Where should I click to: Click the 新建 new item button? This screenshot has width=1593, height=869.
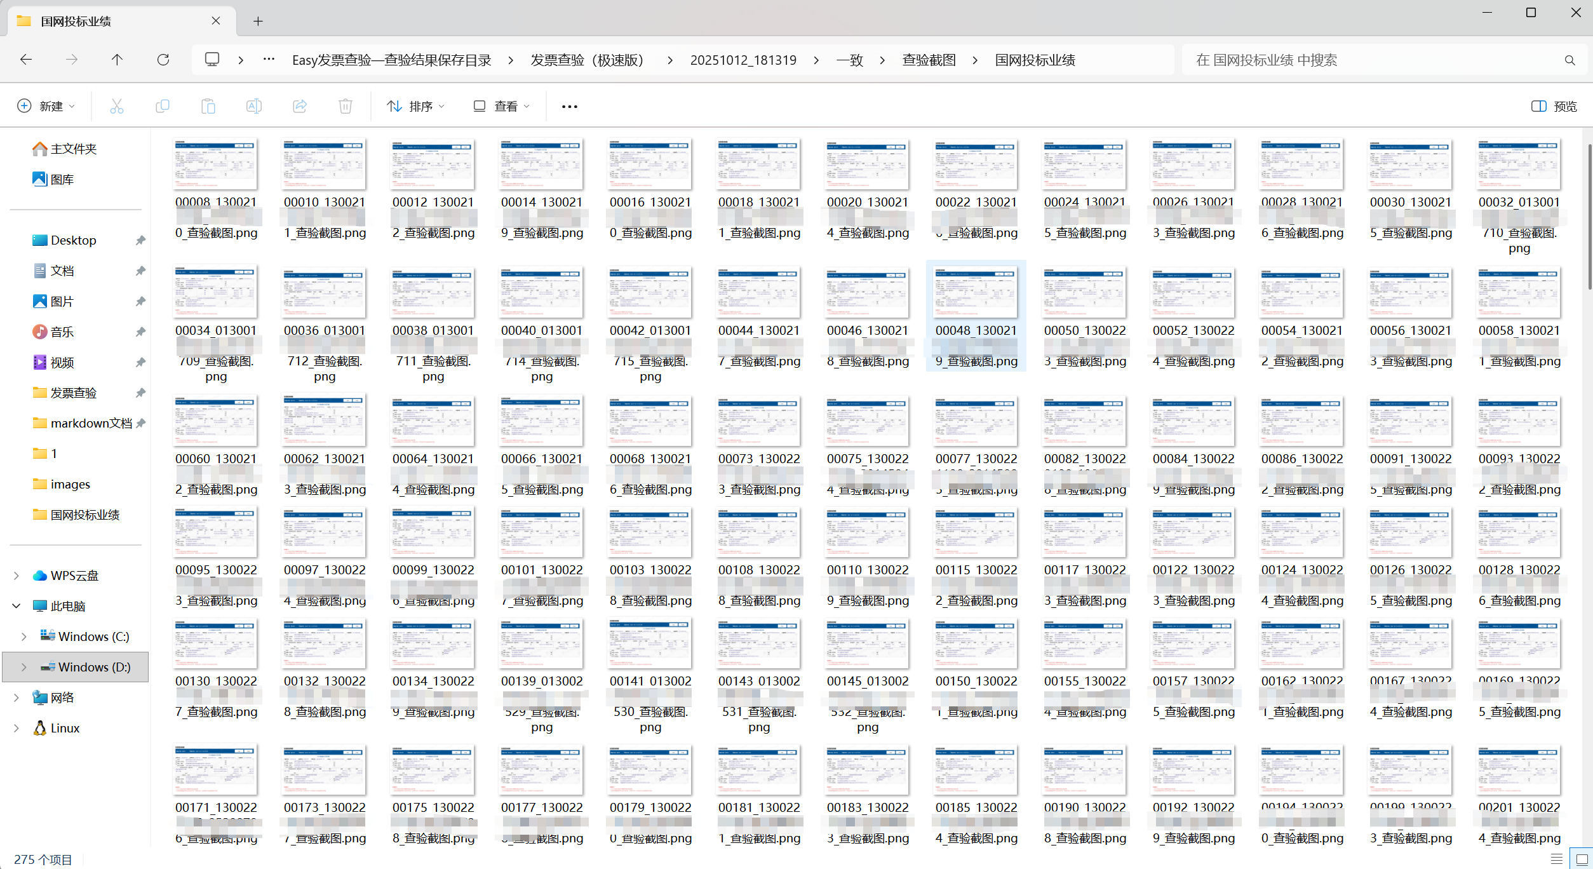(46, 106)
